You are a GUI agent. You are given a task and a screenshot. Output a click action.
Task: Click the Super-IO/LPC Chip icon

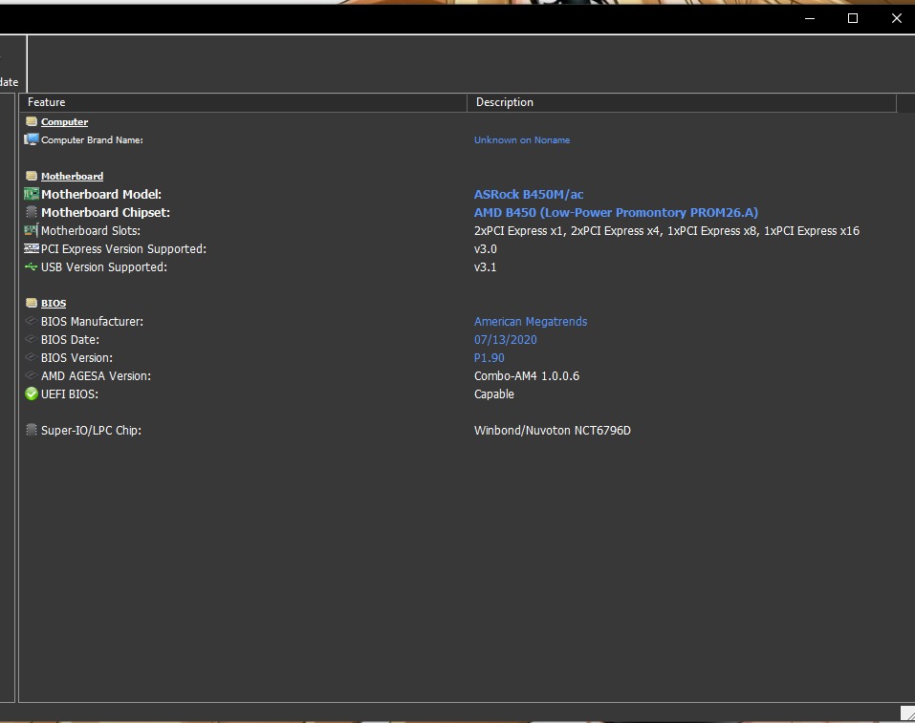click(x=32, y=430)
